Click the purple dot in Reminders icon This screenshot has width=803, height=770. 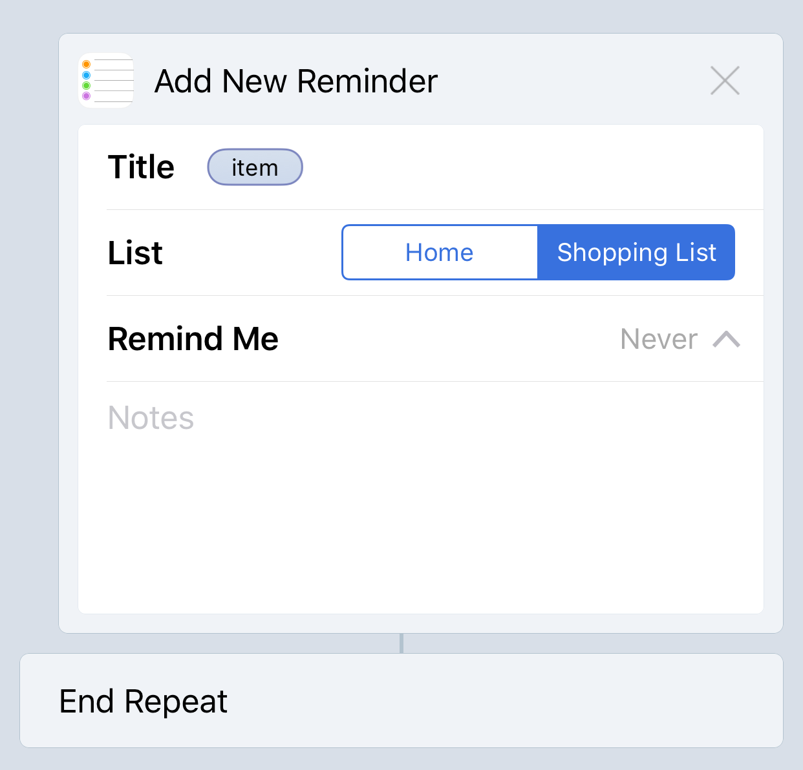[x=86, y=96]
